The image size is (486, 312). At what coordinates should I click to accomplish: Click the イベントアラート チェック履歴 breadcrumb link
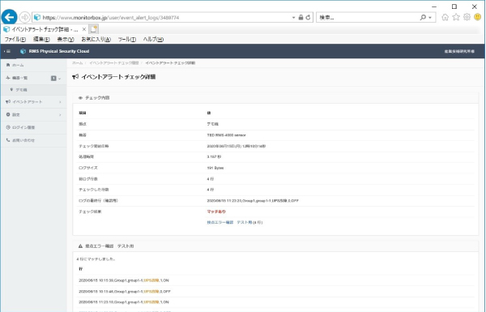(113, 63)
